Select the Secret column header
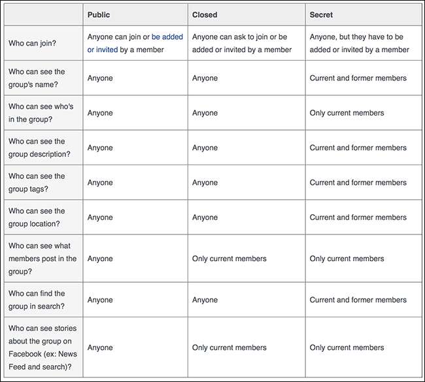The height and width of the screenshot is (382, 425). coord(321,15)
